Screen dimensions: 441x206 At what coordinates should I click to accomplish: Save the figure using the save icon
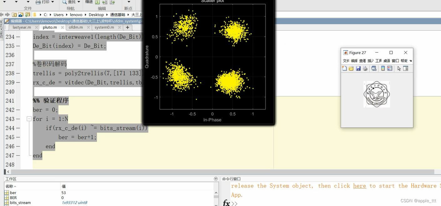point(358,68)
